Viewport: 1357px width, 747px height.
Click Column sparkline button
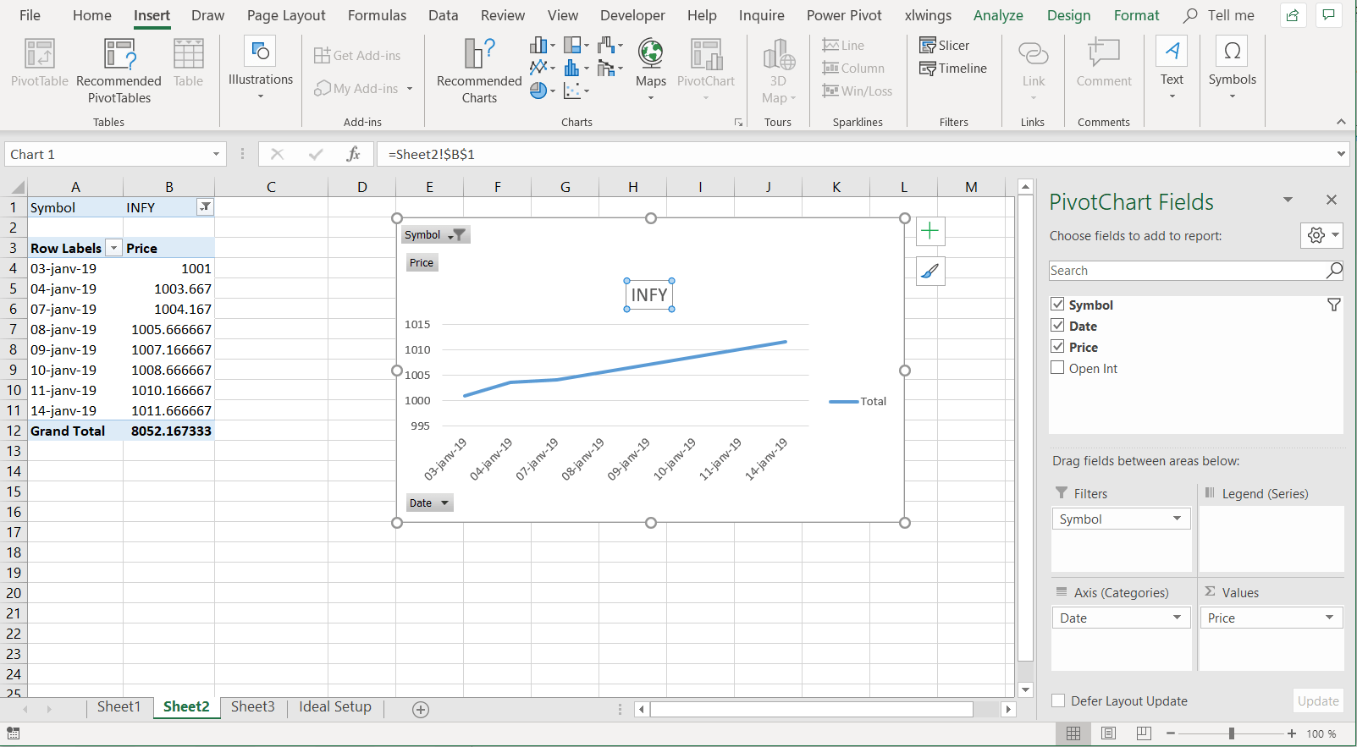[x=853, y=69]
